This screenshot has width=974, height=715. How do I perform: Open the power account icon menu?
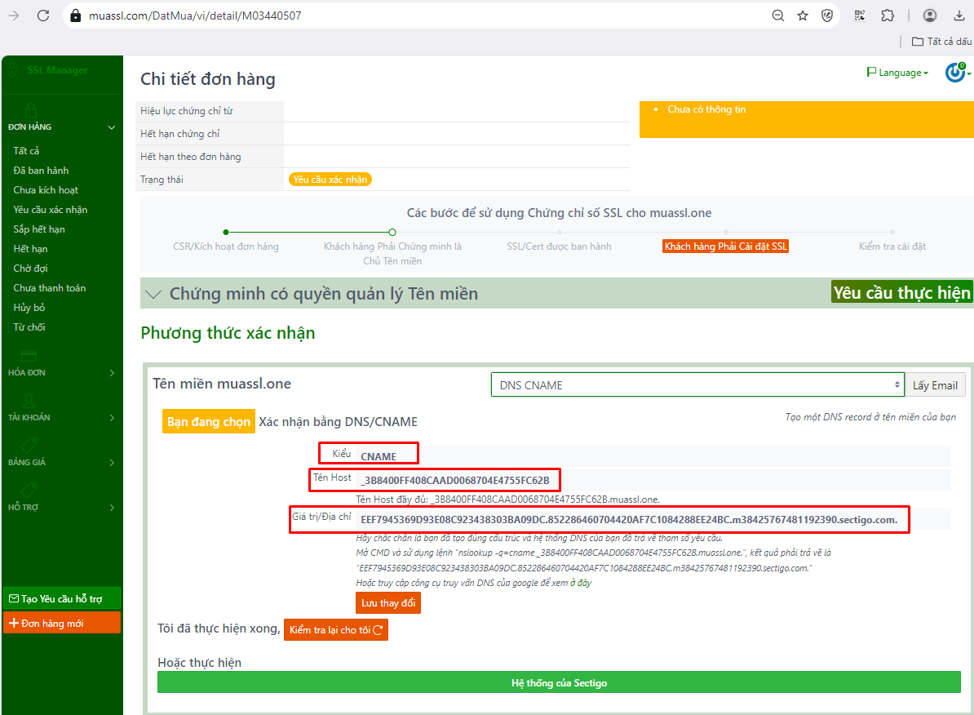[x=956, y=73]
